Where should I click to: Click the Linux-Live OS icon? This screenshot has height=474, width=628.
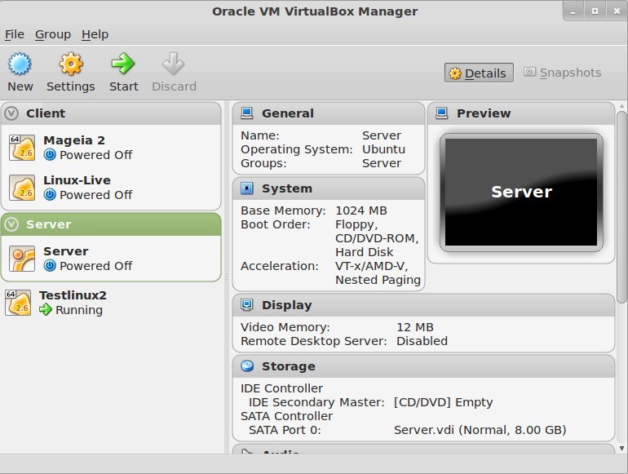click(x=22, y=188)
